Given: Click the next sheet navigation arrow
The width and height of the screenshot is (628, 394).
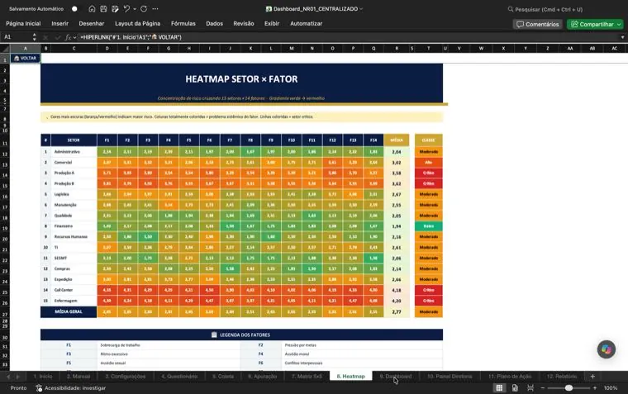Looking at the screenshot, I should point(17,377).
